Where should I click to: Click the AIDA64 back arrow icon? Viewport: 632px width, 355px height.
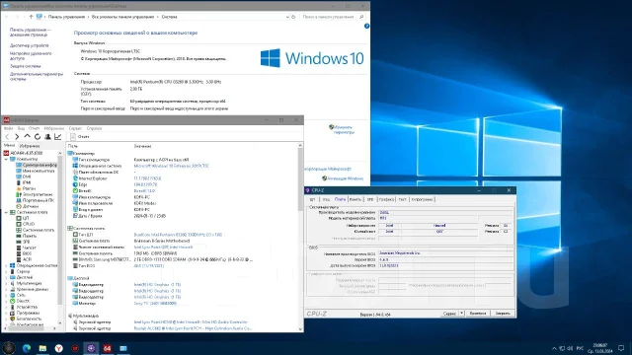7,137
